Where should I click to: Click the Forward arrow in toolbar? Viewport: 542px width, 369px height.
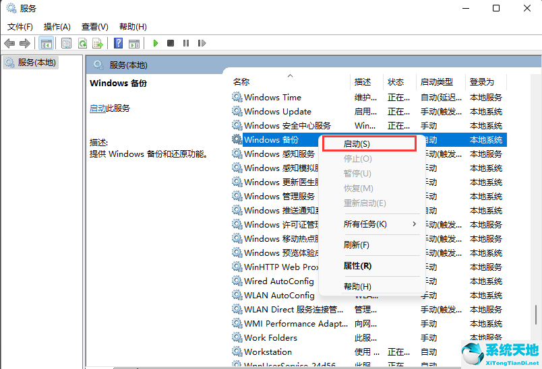coord(25,43)
